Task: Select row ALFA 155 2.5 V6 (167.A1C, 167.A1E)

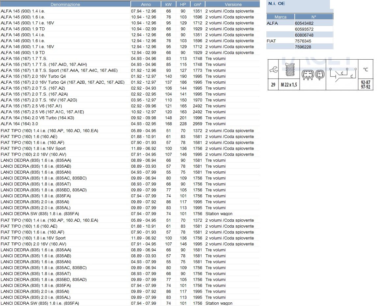Action: coord(130,112)
